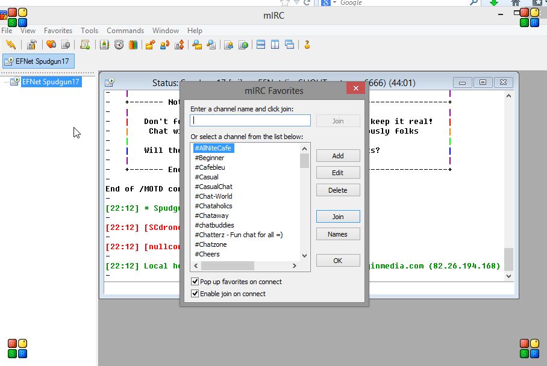Toggle Enable join on connect checkbox
Viewport: 547px width, 366px height.
pyautogui.click(x=195, y=294)
